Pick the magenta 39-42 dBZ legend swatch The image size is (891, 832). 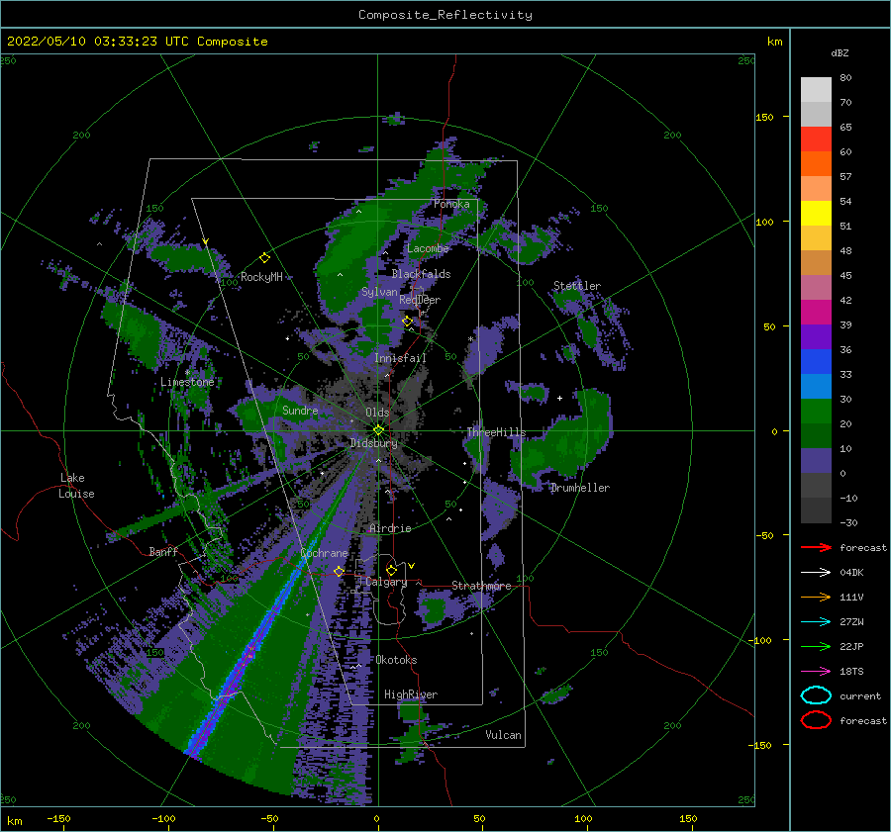coord(816,312)
